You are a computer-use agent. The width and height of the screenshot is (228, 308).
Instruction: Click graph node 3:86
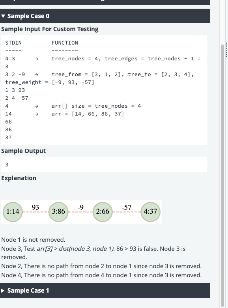point(58,212)
